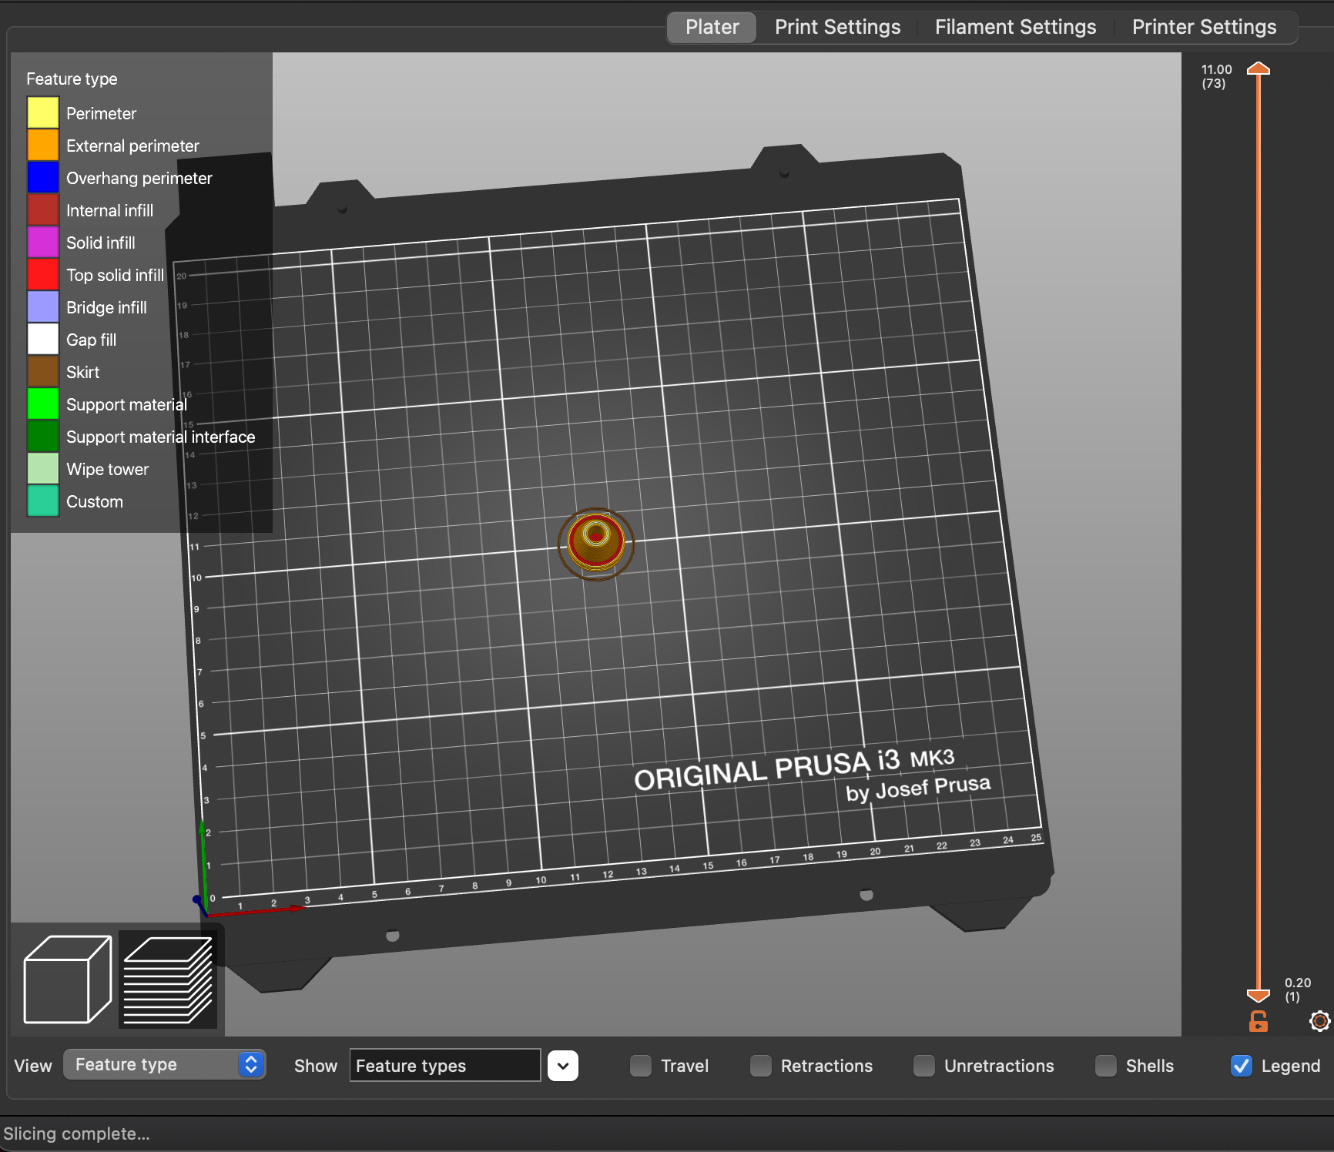Click the magenta Solid infill swatch

[x=43, y=242]
